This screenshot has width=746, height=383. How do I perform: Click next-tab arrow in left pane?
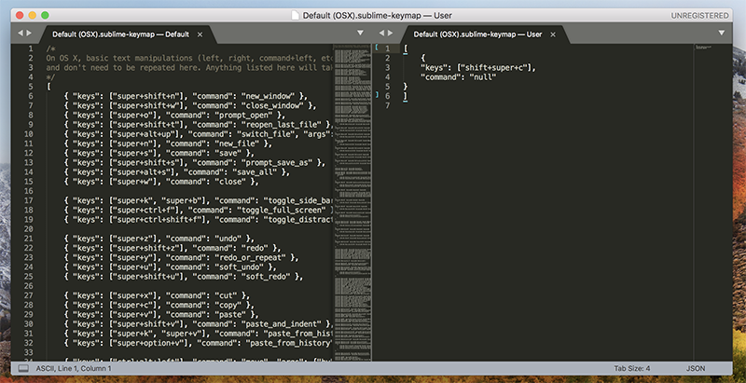pyautogui.click(x=29, y=34)
